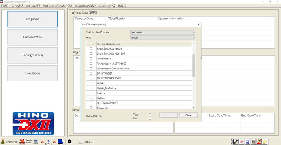Image resolution: width=281 pixels, height=145 pixels.
Task: Click the user icon beside HN756752
Action: [3, 142]
